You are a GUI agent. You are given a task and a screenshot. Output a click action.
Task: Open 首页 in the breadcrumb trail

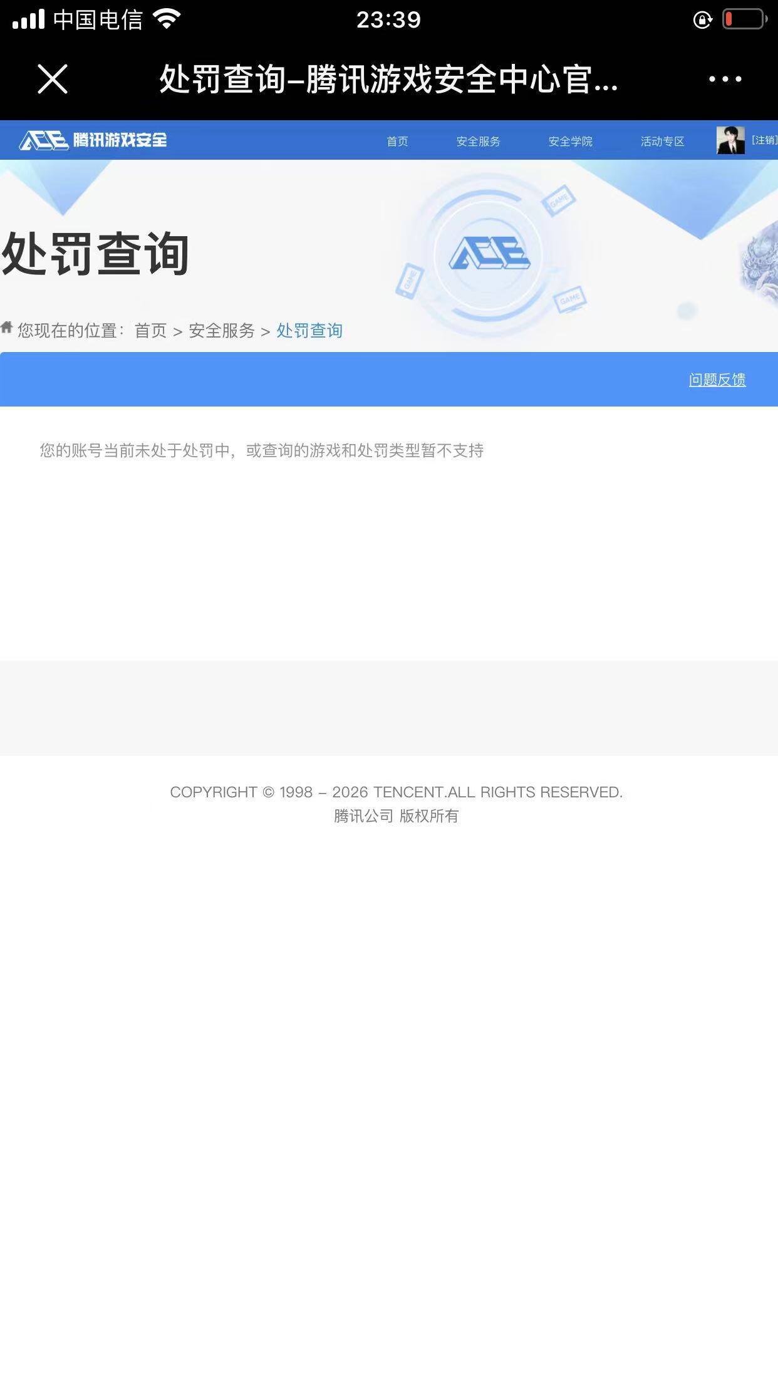point(150,330)
